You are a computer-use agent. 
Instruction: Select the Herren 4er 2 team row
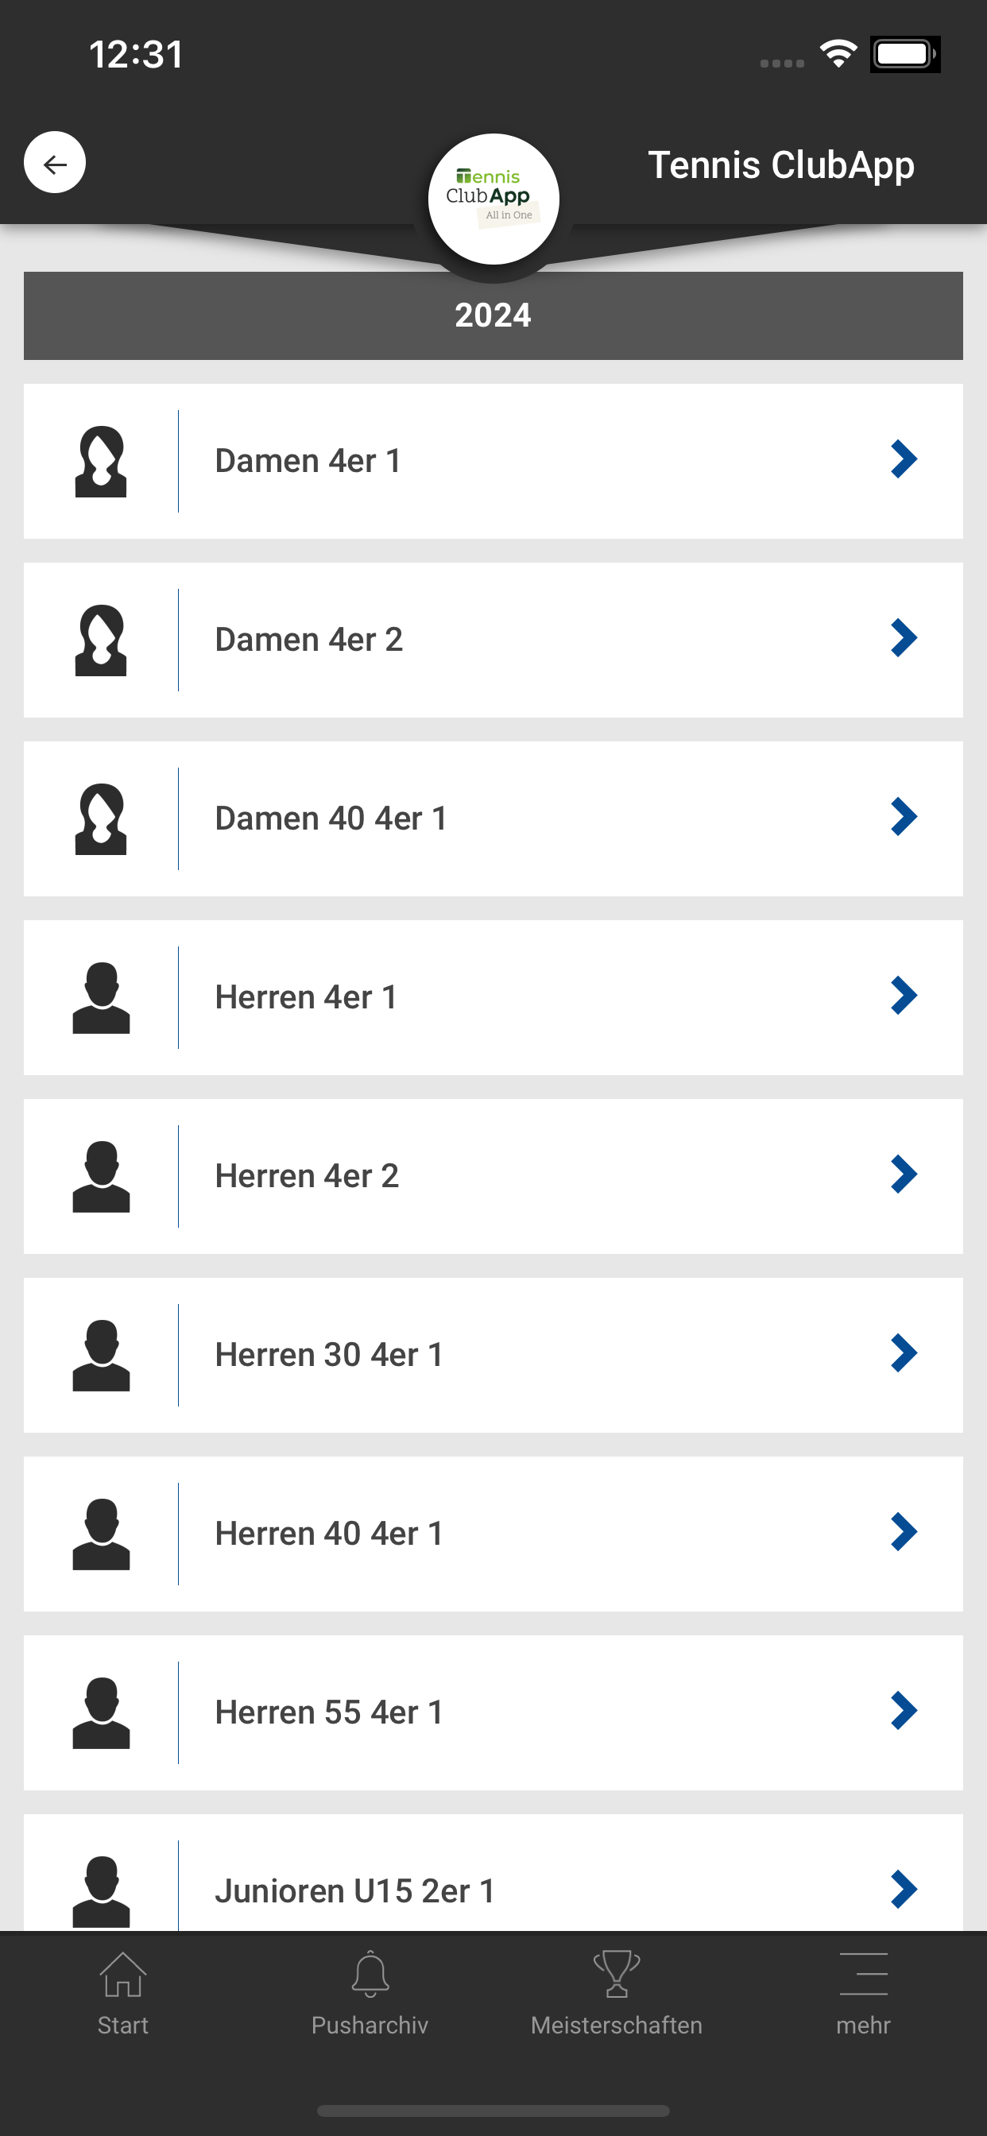[493, 1177]
